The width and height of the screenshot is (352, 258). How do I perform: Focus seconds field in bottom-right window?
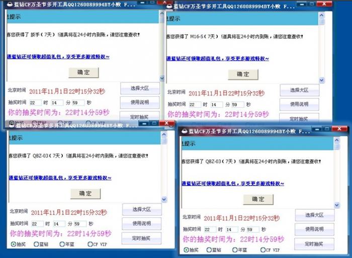click(x=253, y=229)
